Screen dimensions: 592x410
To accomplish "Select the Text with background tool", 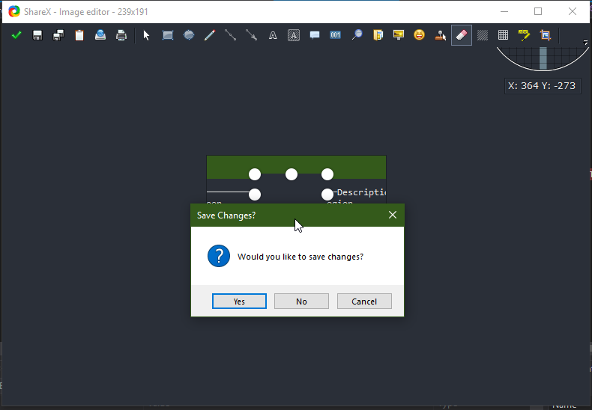I will [x=293, y=35].
